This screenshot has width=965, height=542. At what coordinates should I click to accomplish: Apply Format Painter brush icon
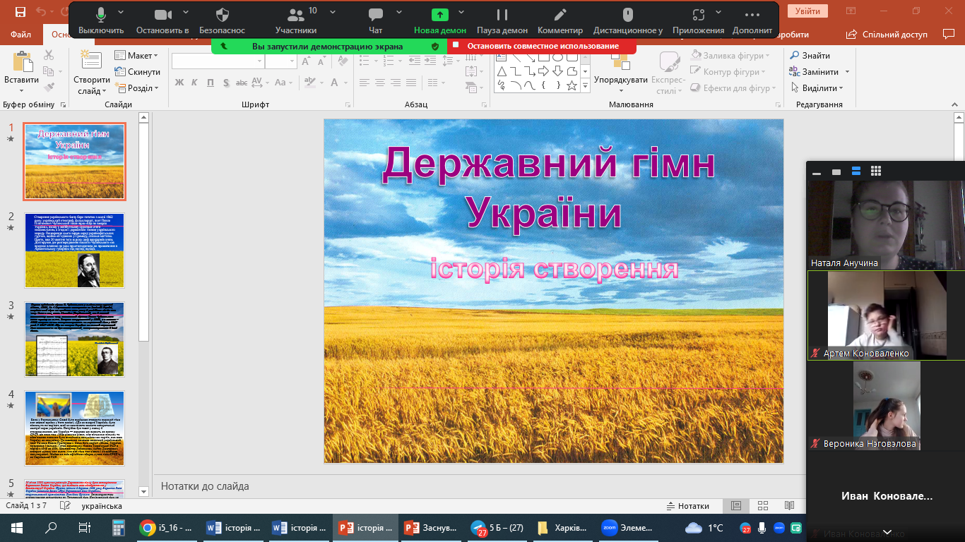(x=49, y=88)
